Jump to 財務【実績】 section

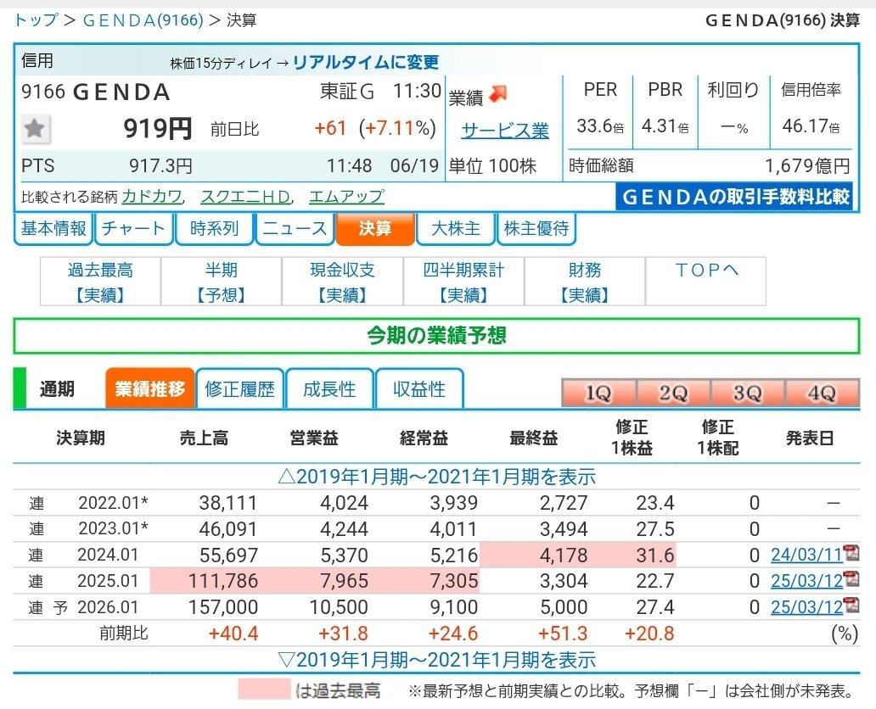click(585, 282)
